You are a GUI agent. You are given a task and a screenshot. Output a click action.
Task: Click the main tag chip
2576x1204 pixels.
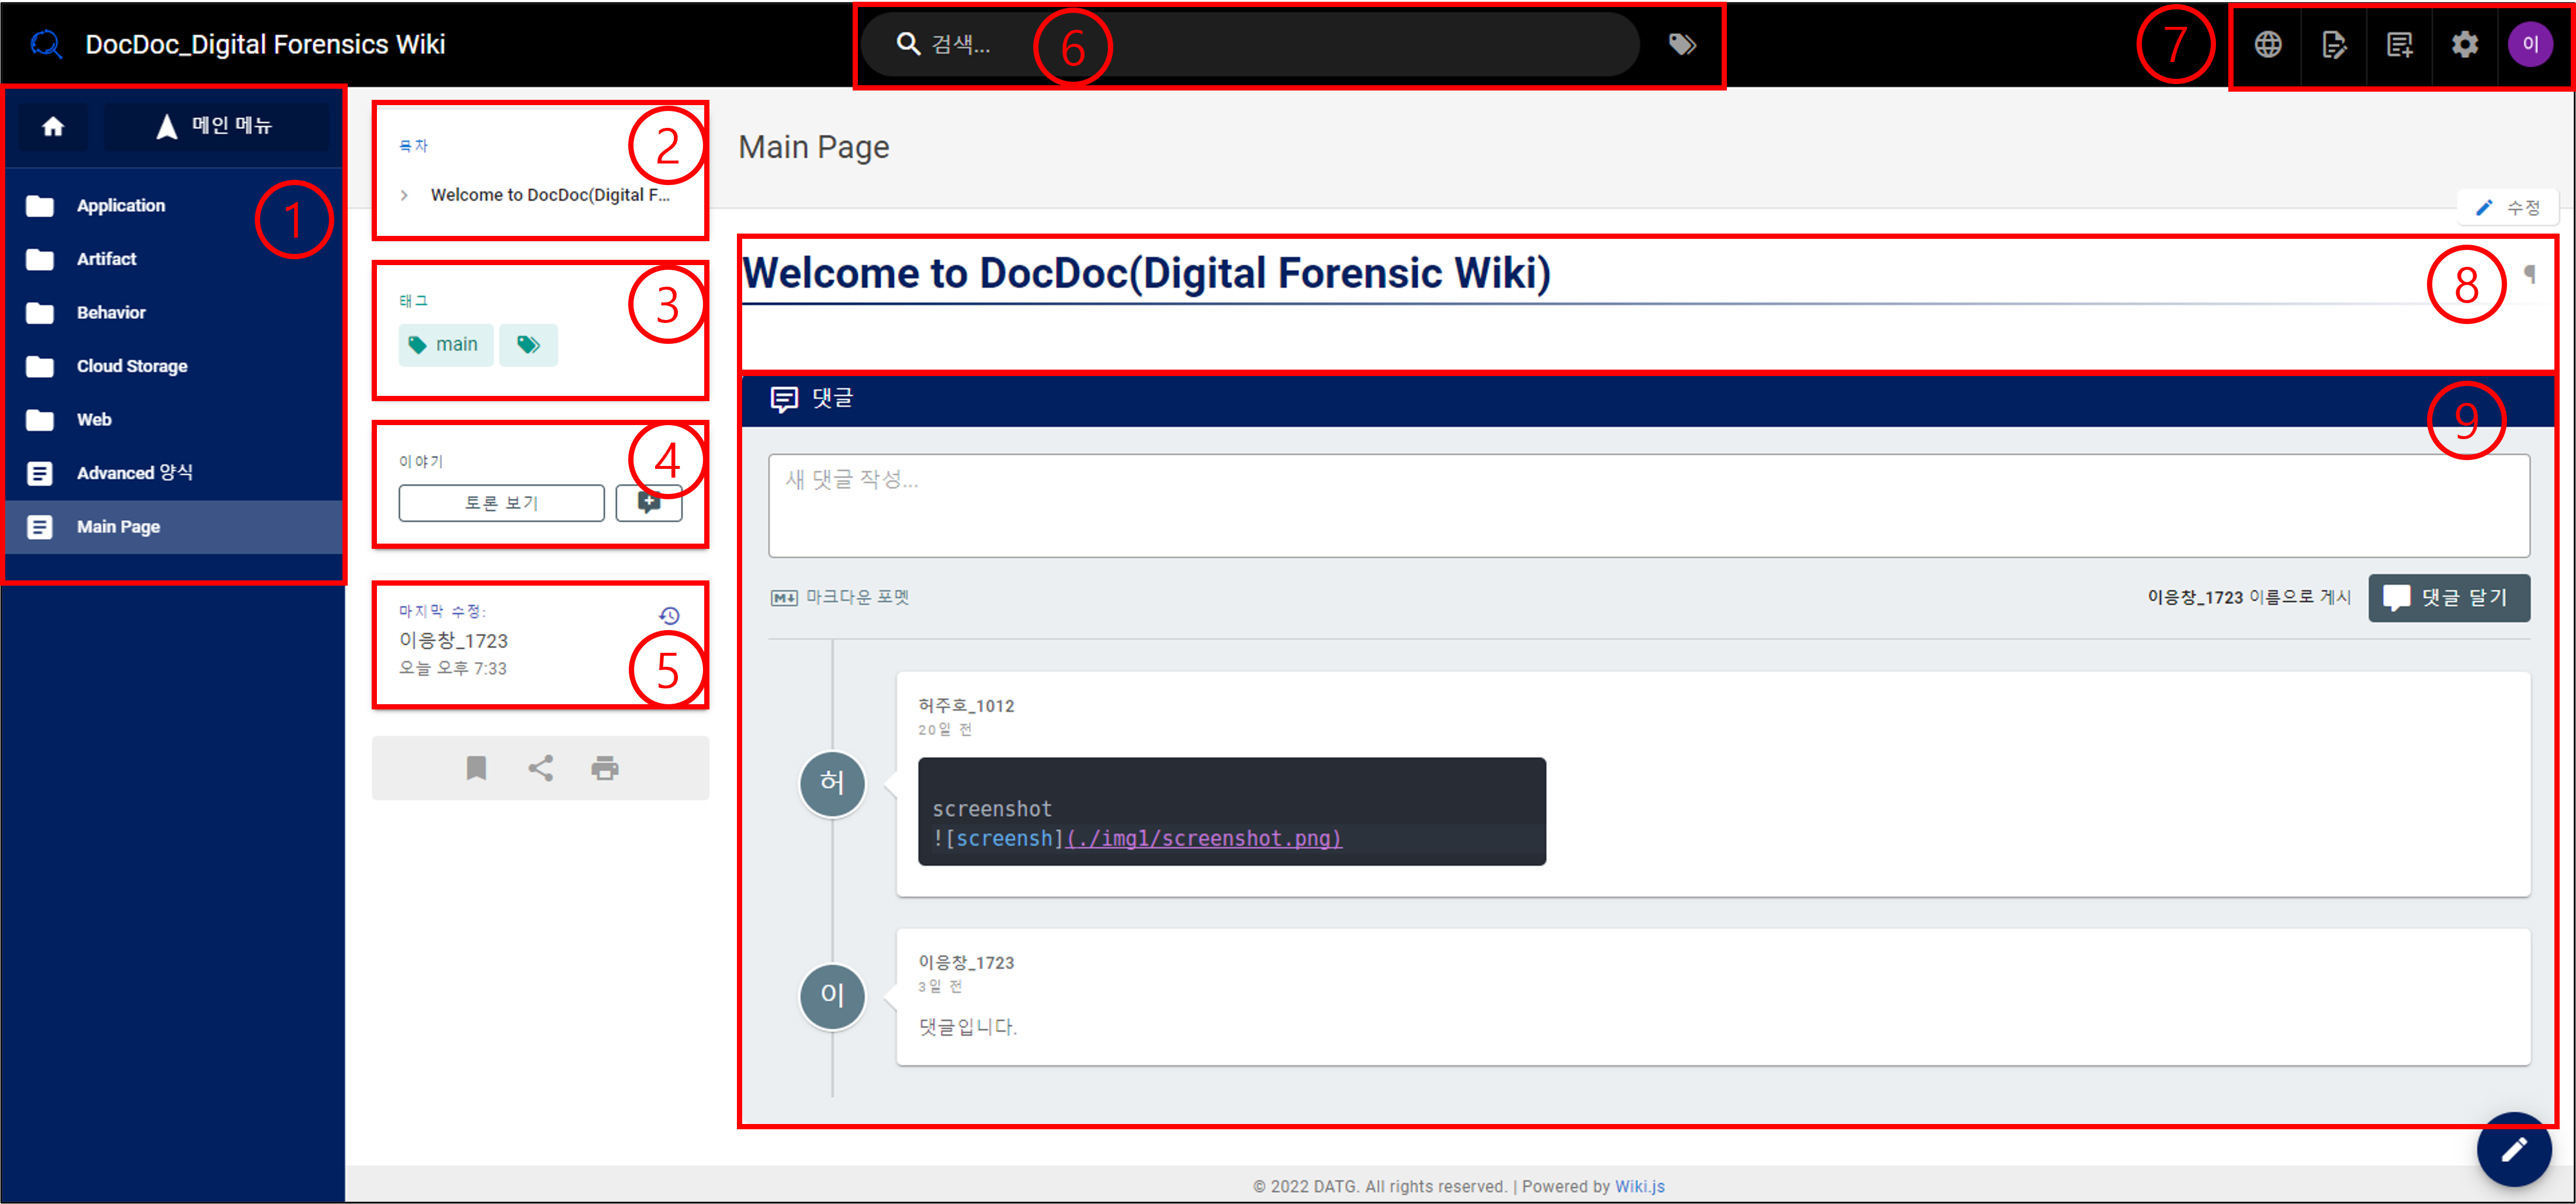pyautogui.click(x=445, y=345)
